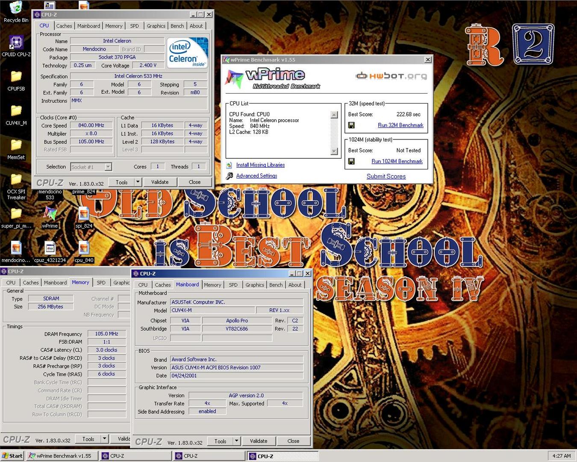Click Run 1024M Benchmark link
577x462 pixels.
(x=397, y=161)
